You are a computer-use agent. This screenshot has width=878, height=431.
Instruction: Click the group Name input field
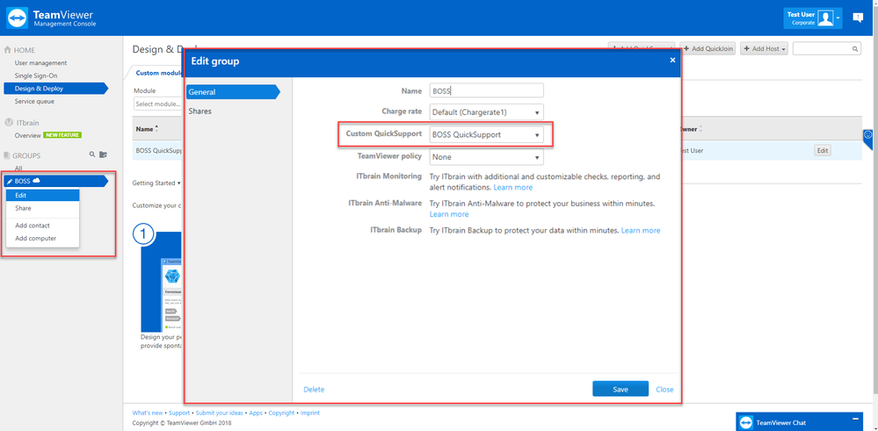(487, 90)
